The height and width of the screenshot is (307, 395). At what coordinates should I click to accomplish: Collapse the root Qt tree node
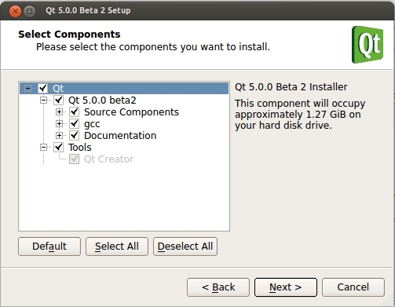[27, 88]
